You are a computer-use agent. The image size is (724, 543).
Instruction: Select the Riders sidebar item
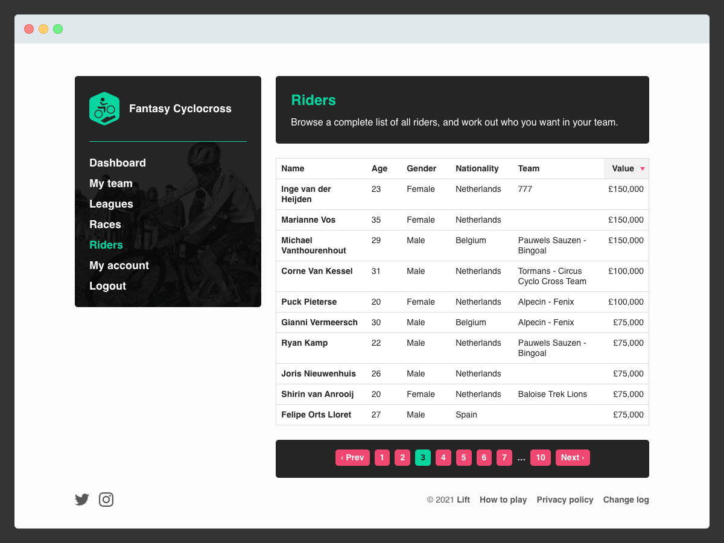[106, 245]
